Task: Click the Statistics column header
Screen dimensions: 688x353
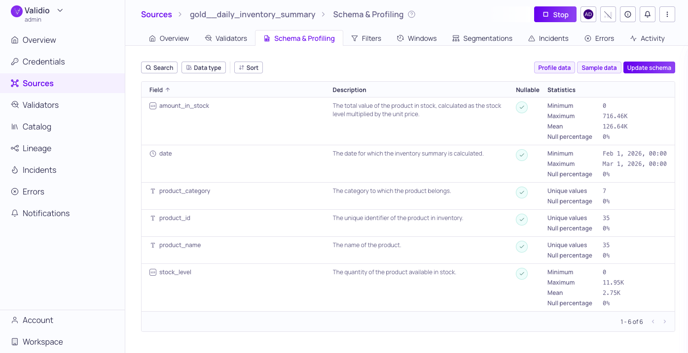Action: point(561,90)
